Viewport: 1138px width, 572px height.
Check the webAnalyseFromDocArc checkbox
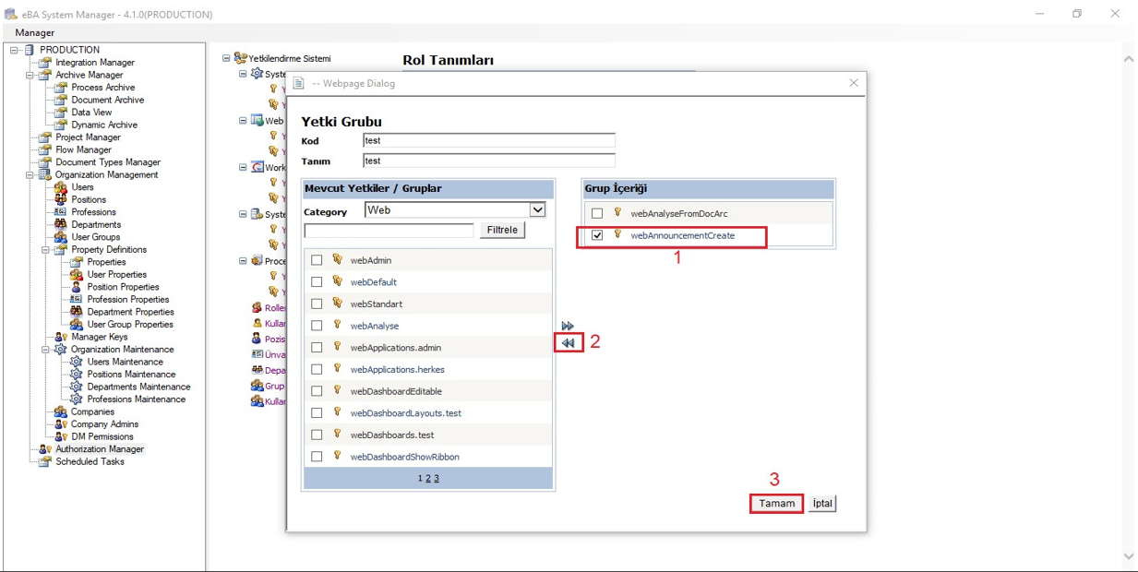click(x=597, y=213)
